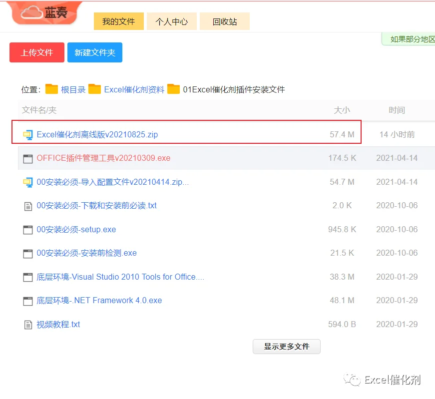
Task: Click the 文件名/夹 column header
Action: [x=39, y=110]
